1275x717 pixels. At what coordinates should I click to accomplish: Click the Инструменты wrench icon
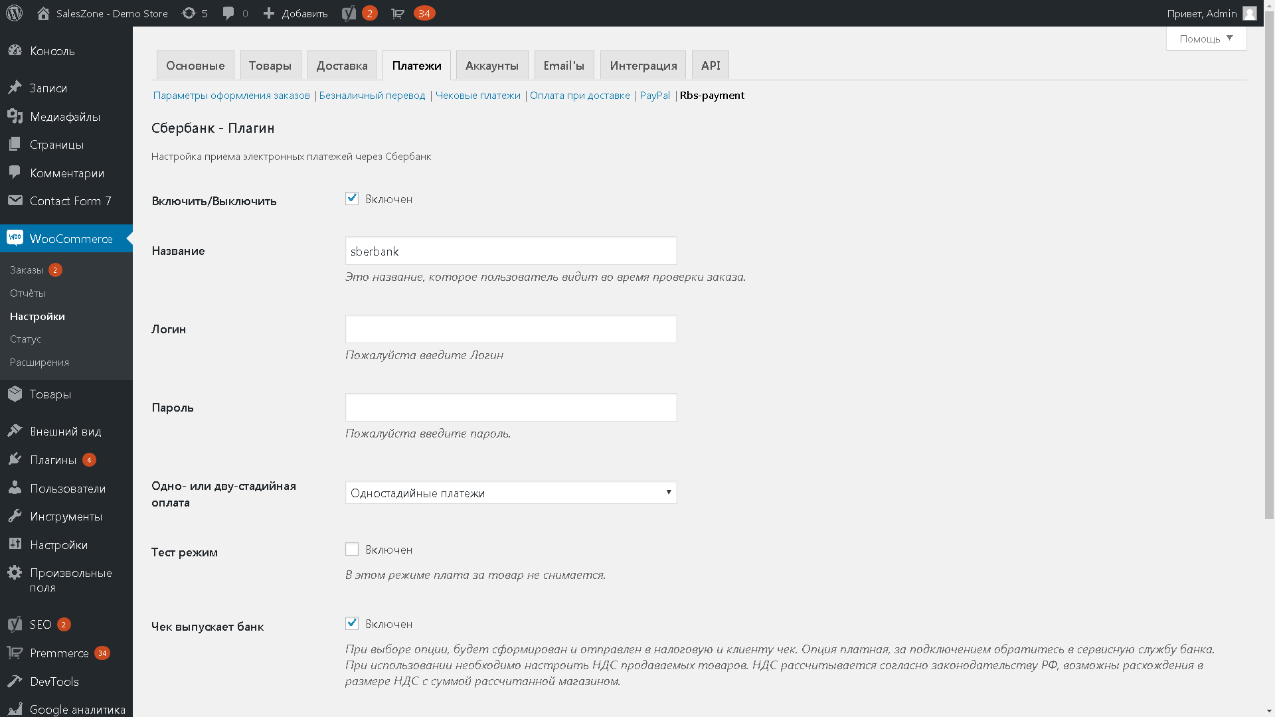pos(15,516)
